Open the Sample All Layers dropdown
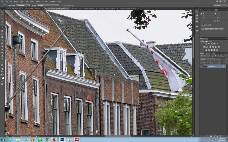 48,5
